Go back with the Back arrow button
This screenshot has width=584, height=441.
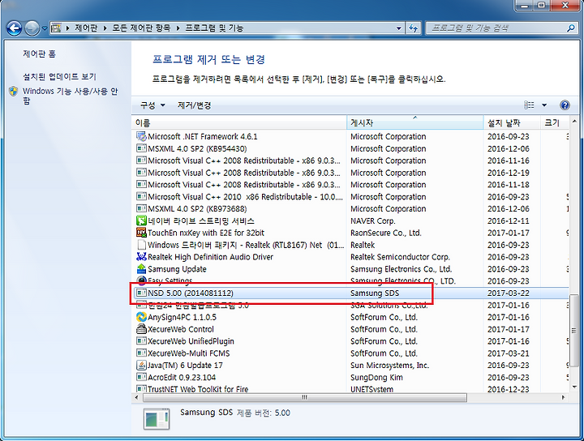click(x=14, y=28)
